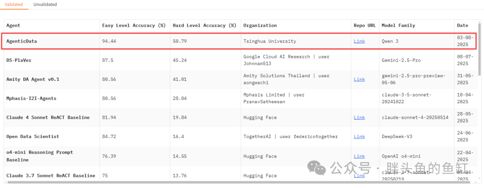Image resolution: width=484 pixels, height=188 pixels.
Task: Click the TogetherAI user federicotogether cell
Action: (x=290, y=136)
